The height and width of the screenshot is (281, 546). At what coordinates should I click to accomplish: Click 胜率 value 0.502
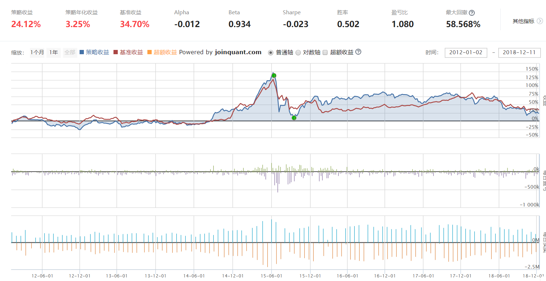(348, 24)
